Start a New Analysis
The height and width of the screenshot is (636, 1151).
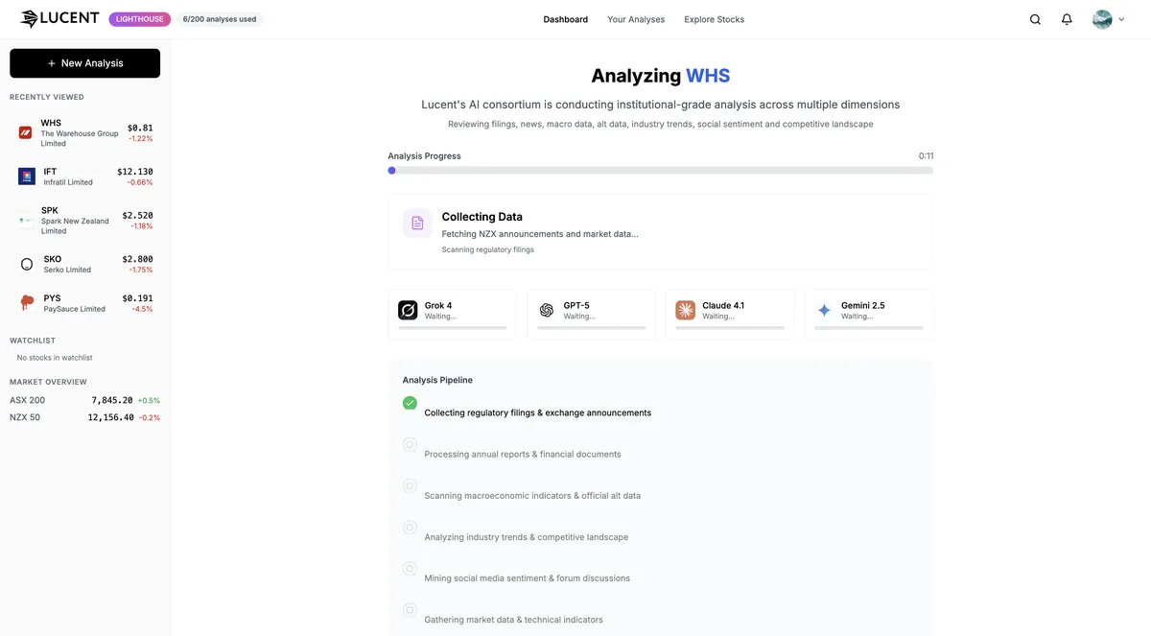85,63
